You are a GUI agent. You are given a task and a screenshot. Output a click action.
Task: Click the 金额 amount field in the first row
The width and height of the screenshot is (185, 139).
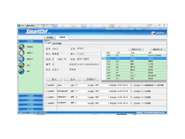click(81, 85)
